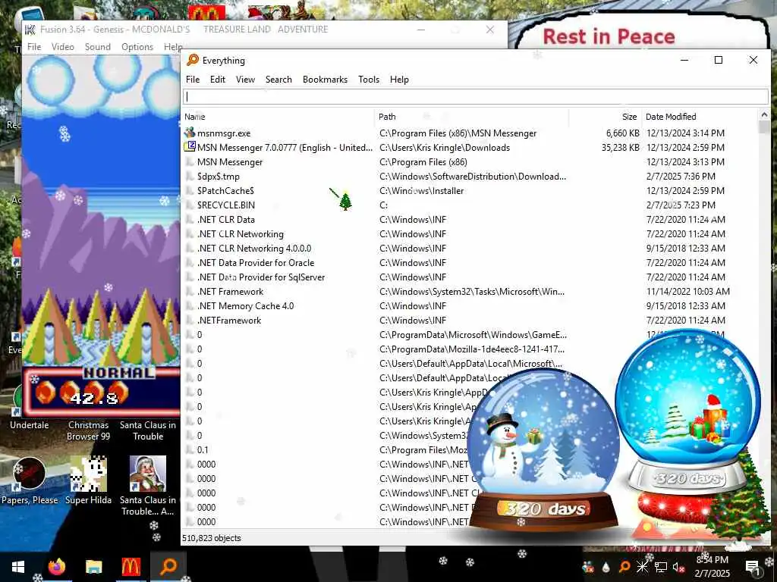
Task: Open the Help menu in Everything
Action: coord(399,79)
